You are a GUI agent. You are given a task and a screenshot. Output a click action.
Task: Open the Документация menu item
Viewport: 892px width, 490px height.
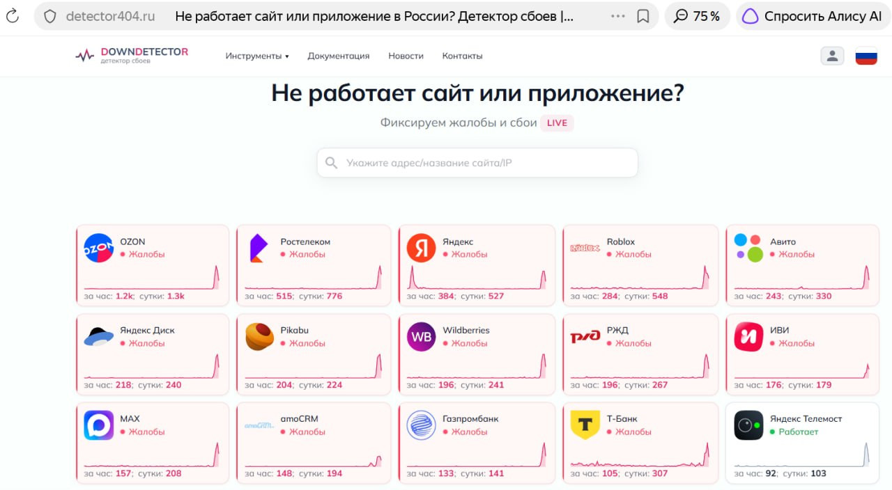339,56
